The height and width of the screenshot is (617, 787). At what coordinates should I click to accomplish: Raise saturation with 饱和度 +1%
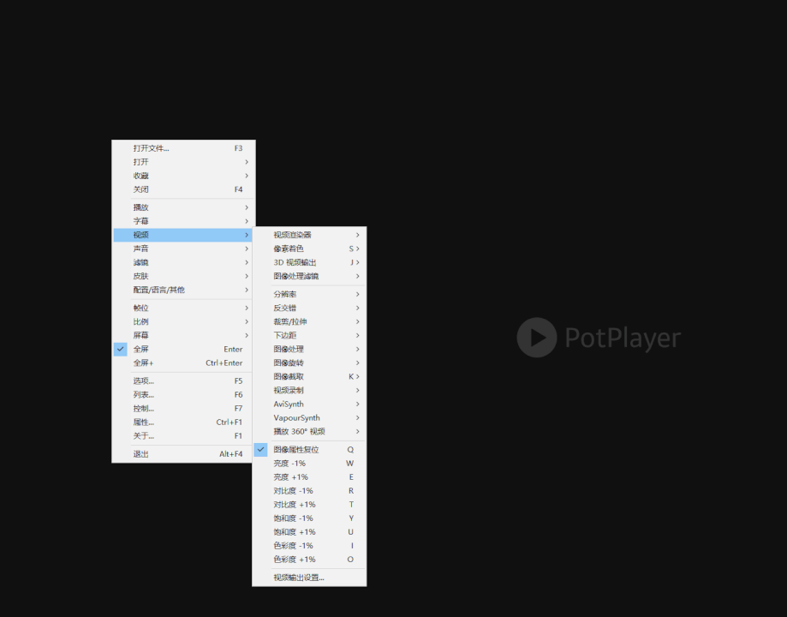coord(309,532)
